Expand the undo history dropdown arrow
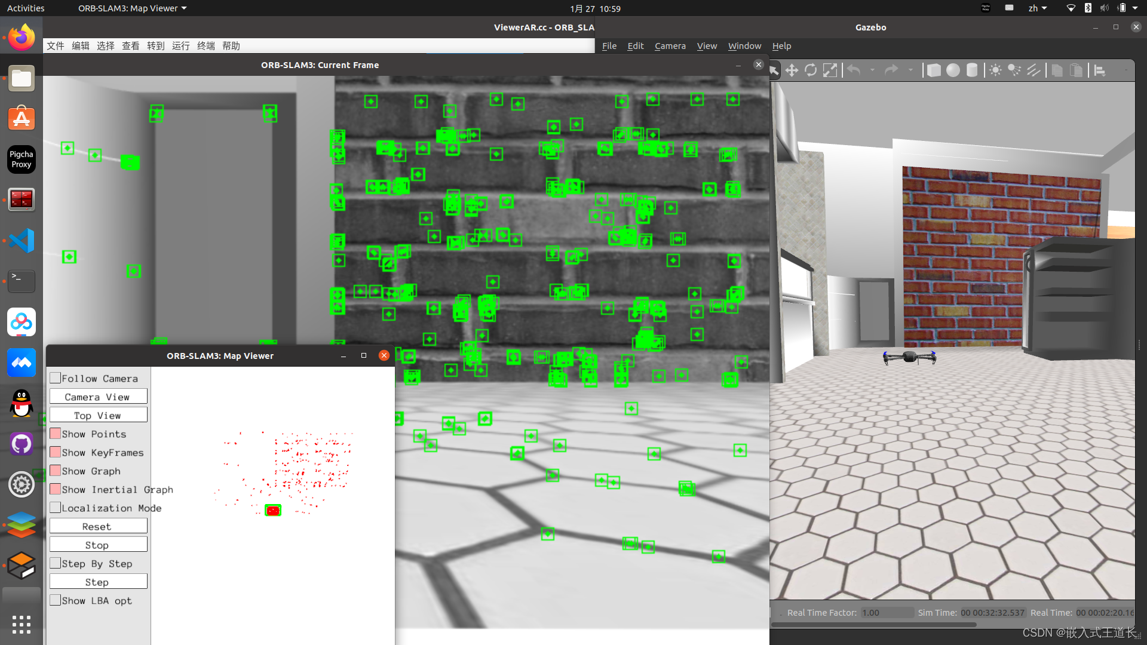The height and width of the screenshot is (645, 1147). click(x=872, y=70)
